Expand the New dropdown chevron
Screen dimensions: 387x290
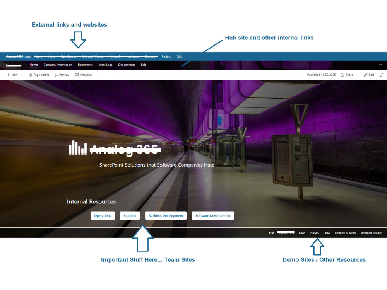(x=21, y=75)
